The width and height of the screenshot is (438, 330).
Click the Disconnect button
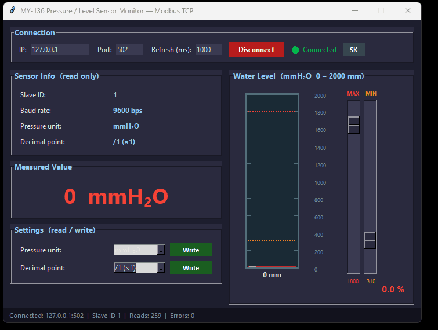256,50
